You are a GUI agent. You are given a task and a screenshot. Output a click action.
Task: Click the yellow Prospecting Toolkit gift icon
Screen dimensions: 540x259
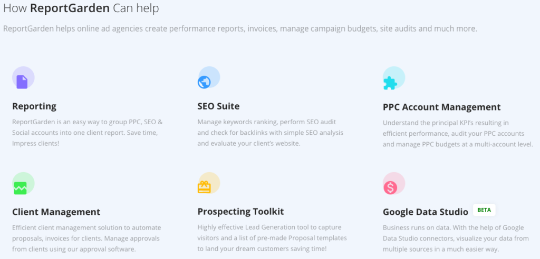pyautogui.click(x=204, y=187)
